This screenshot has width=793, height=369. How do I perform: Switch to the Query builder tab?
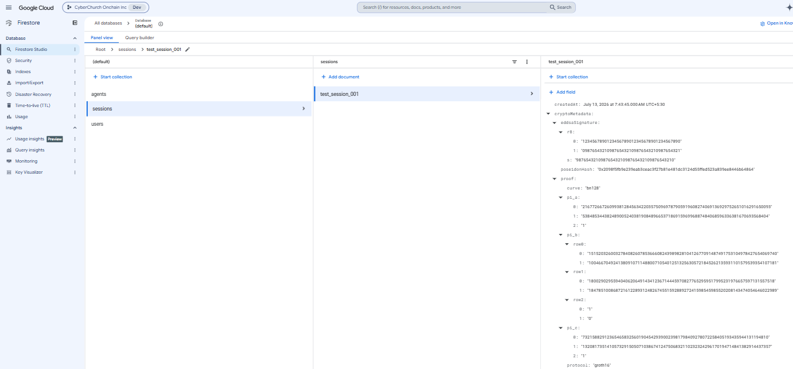[x=139, y=37]
